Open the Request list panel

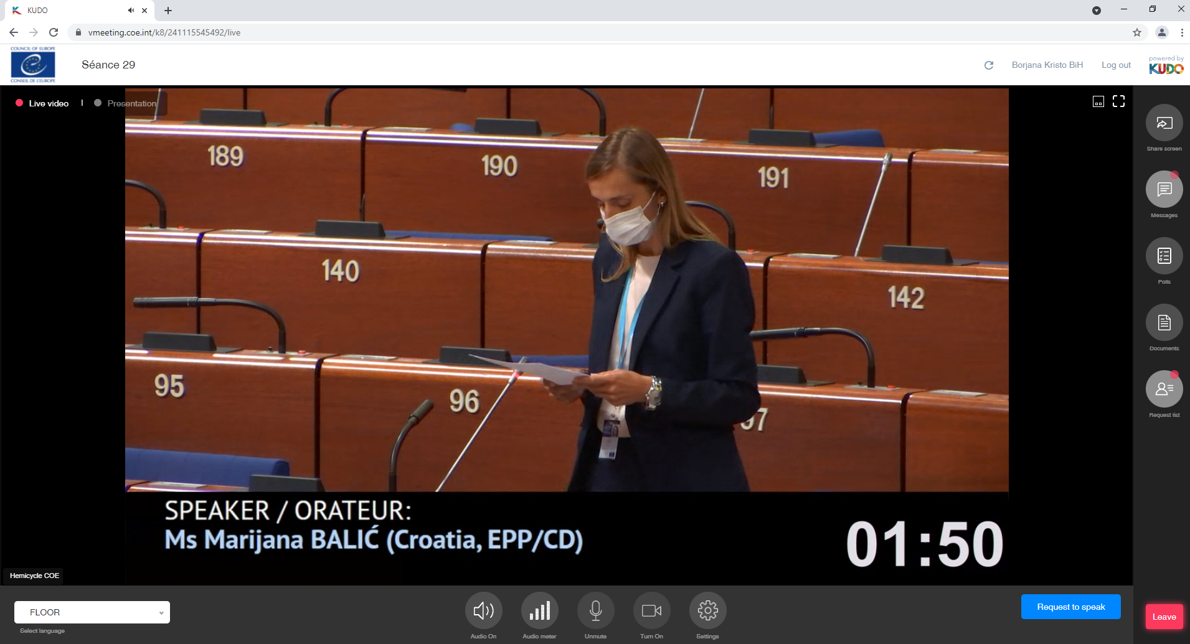point(1164,390)
